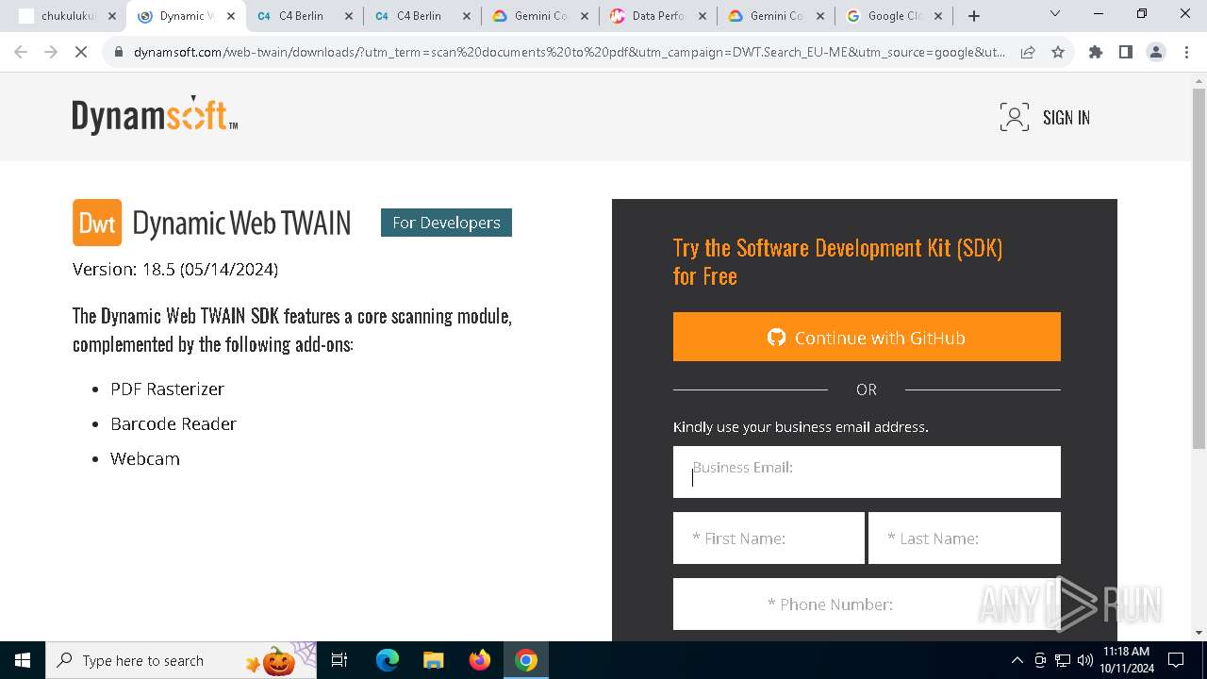The height and width of the screenshot is (679, 1207).
Task: Click the For Developers badge
Action: coord(446,223)
